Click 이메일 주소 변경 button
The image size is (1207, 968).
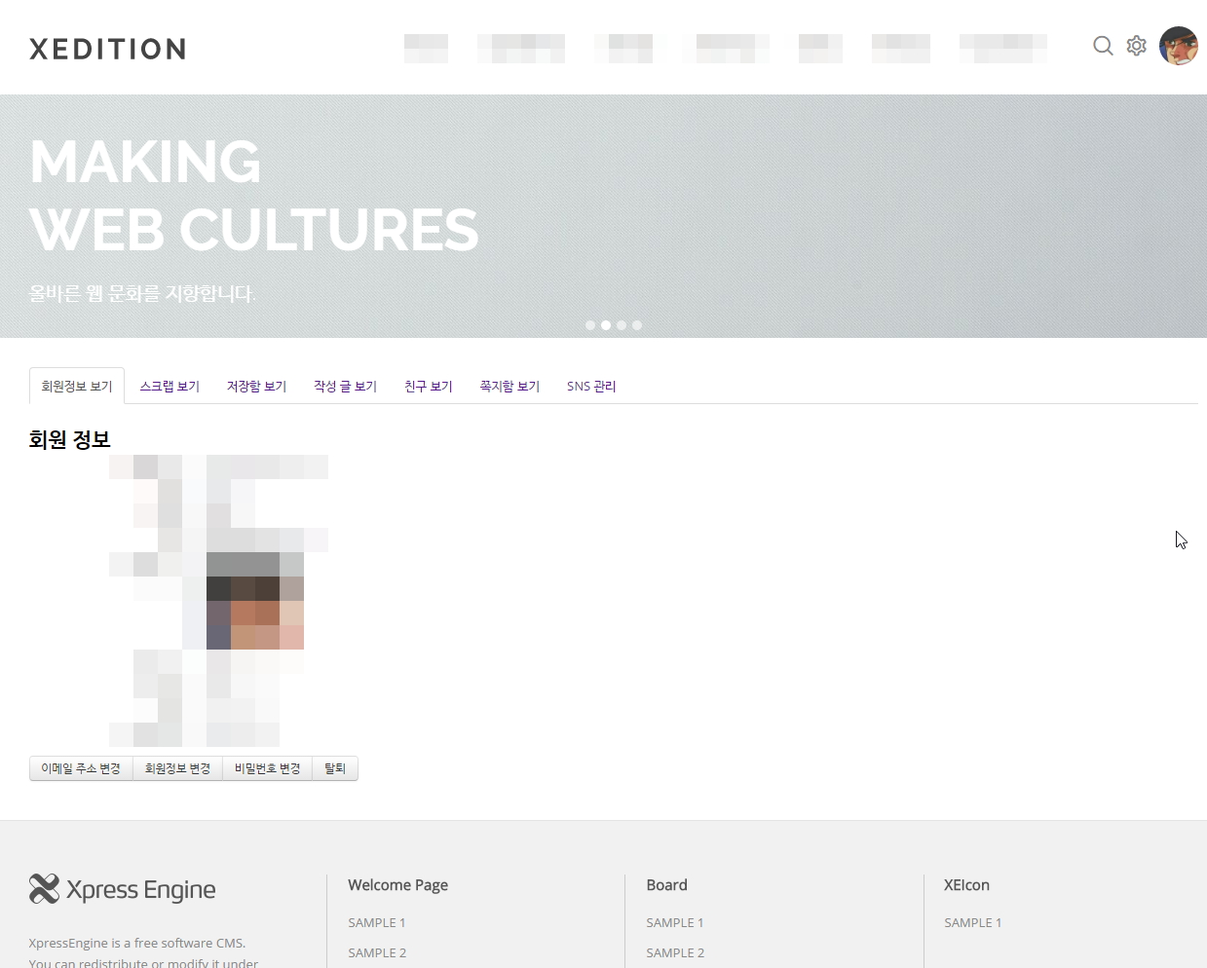tap(81, 768)
